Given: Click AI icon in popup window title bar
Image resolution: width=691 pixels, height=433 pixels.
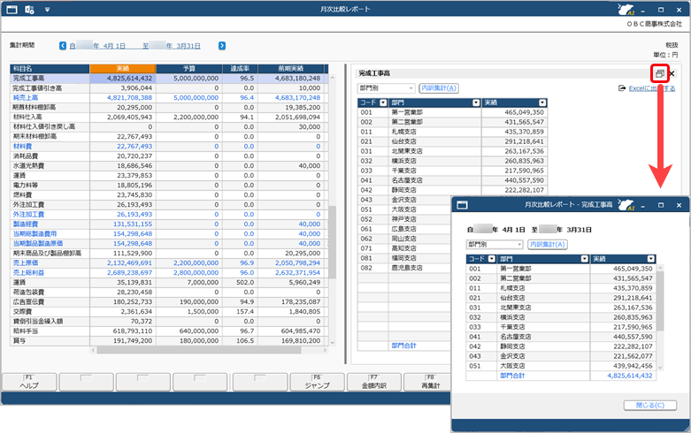Looking at the screenshot, I should click(626, 205).
